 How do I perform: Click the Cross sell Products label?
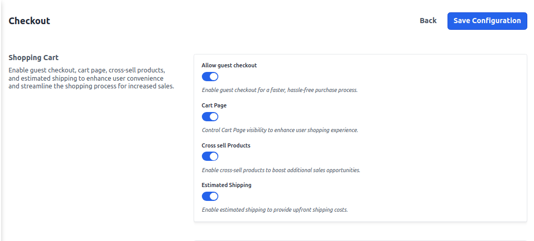point(226,145)
